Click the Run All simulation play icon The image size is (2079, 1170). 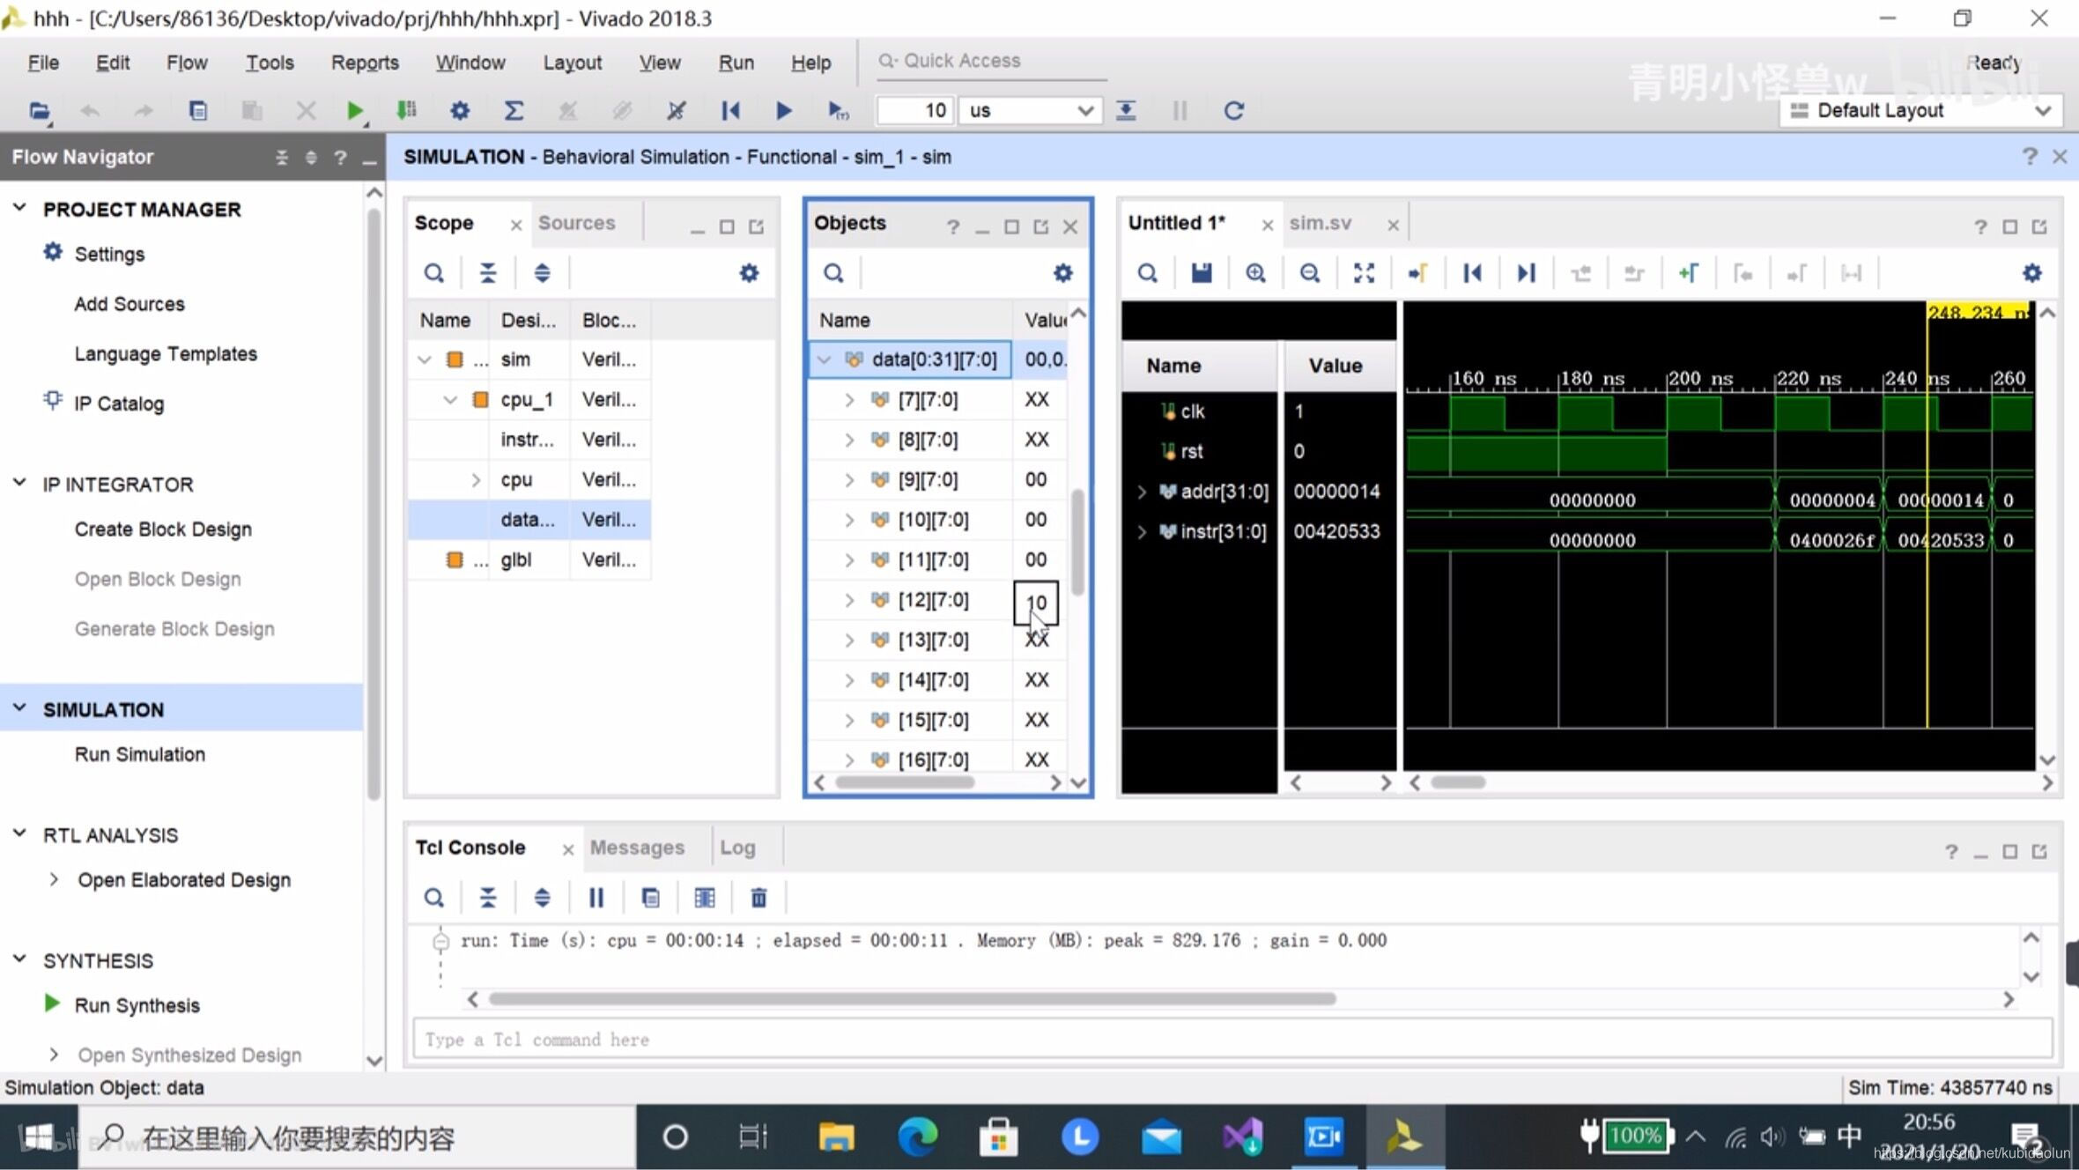click(783, 110)
